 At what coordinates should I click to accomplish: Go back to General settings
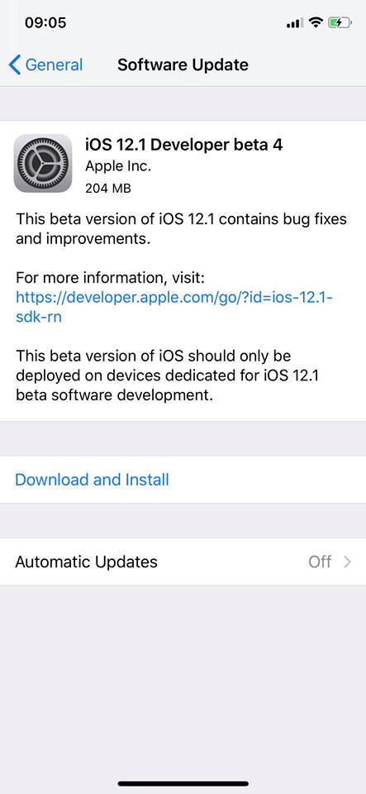(x=45, y=65)
